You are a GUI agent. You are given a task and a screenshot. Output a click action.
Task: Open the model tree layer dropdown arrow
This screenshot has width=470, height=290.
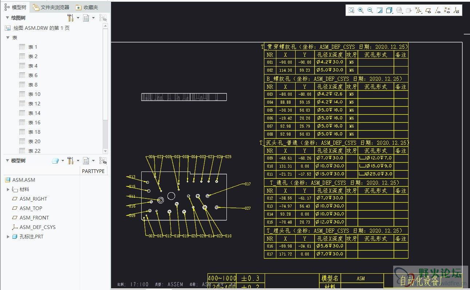point(63,161)
